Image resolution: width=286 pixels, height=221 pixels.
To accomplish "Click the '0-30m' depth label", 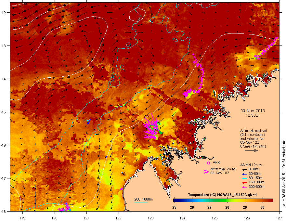I will tap(253, 169).
